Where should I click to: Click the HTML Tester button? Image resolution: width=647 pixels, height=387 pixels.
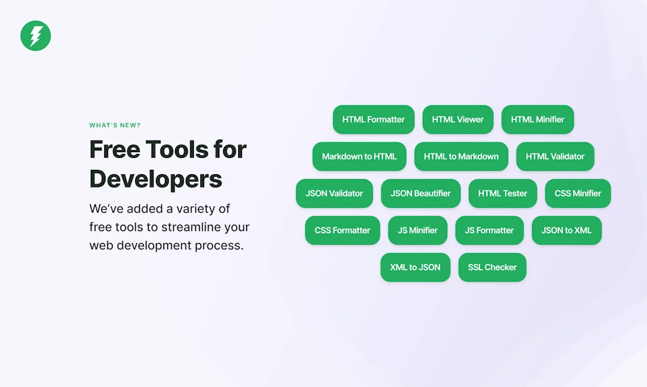coord(502,193)
